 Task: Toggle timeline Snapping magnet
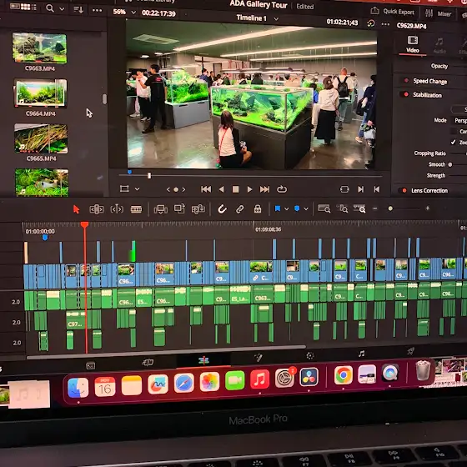pyautogui.click(x=222, y=209)
